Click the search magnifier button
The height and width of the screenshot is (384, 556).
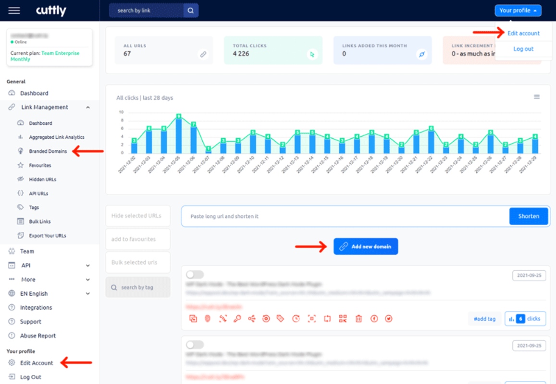191,11
